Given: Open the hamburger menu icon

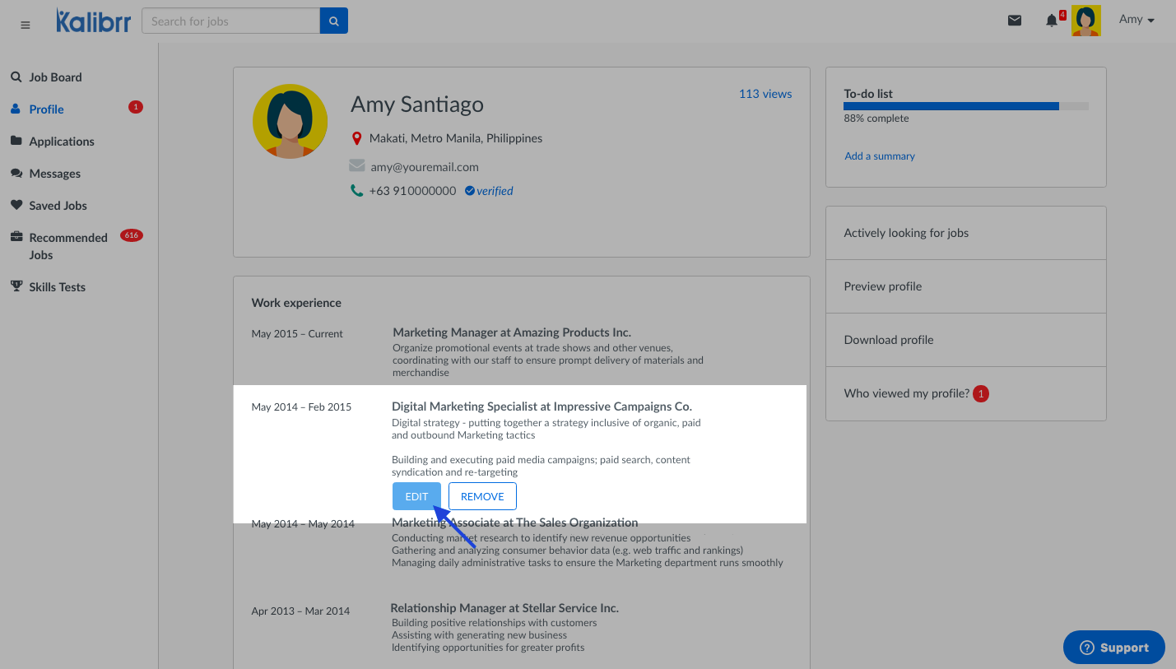Looking at the screenshot, I should (x=25, y=25).
